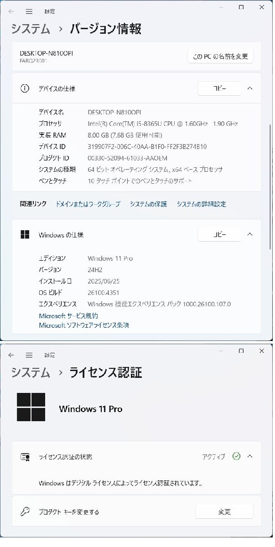This screenshot has width=275, height=547.
Task: Click the experience pack 1000.26100.107.0 value
Action: point(159,304)
